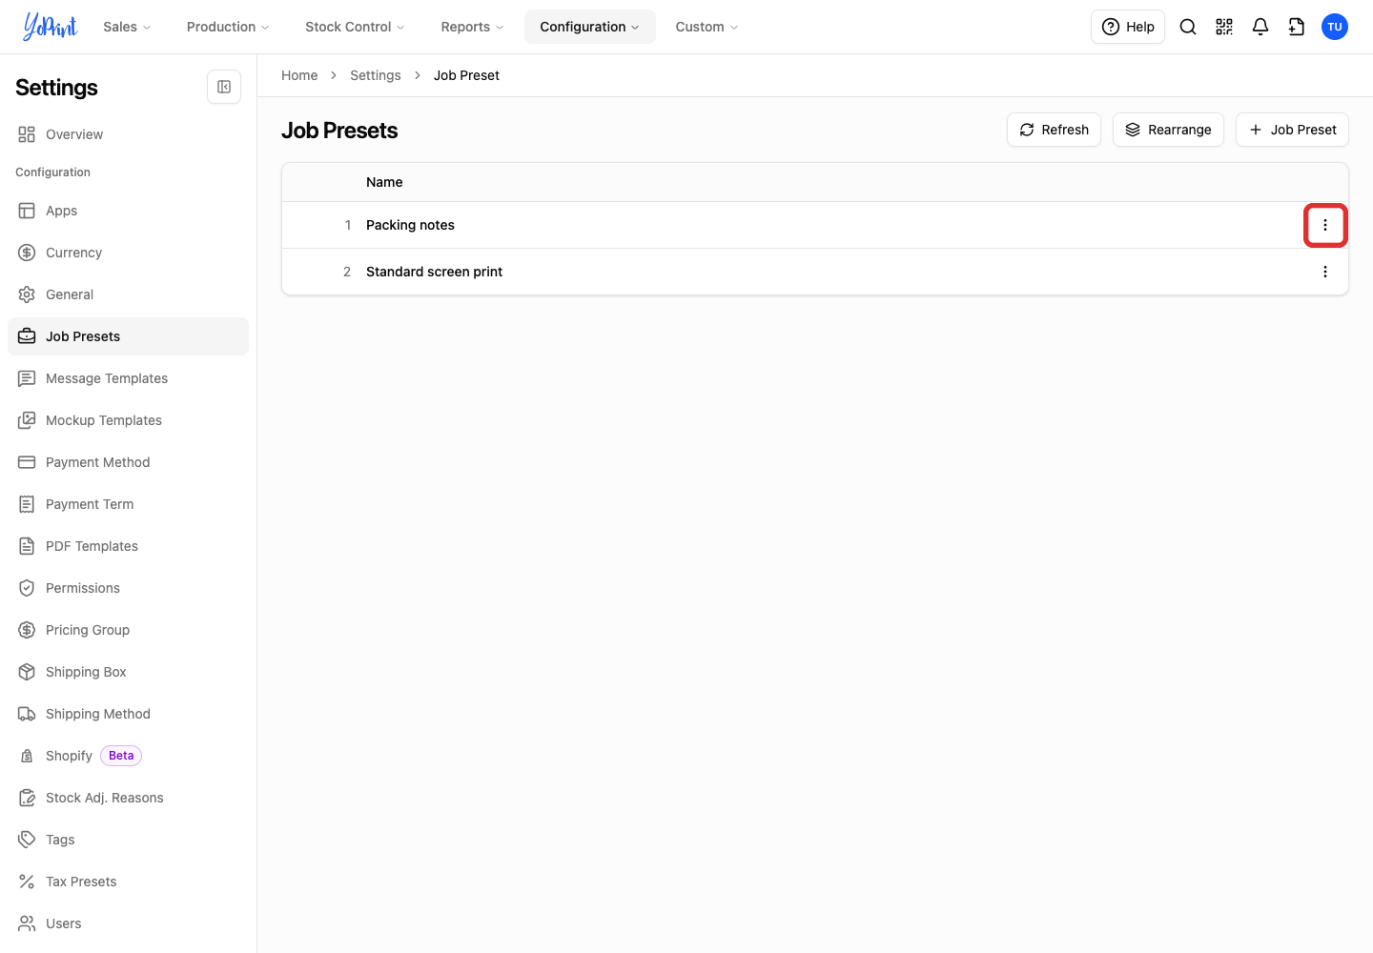The image size is (1373, 953).
Task: Expand the Custom dropdown menu
Action: [707, 27]
